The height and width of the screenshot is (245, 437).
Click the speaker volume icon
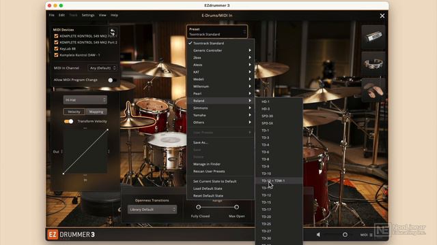(318, 235)
